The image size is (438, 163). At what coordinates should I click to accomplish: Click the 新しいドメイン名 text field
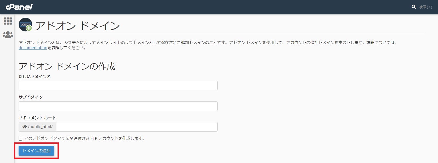tap(118, 86)
